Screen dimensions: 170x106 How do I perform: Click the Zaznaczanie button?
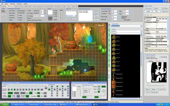(x=148, y=8)
